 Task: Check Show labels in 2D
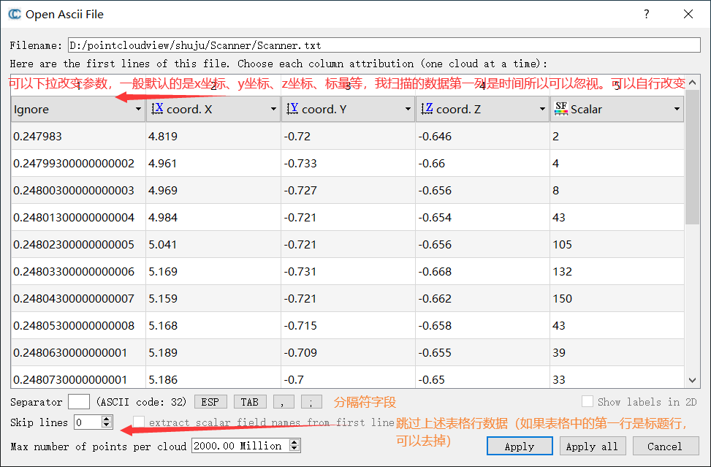[x=588, y=401]
